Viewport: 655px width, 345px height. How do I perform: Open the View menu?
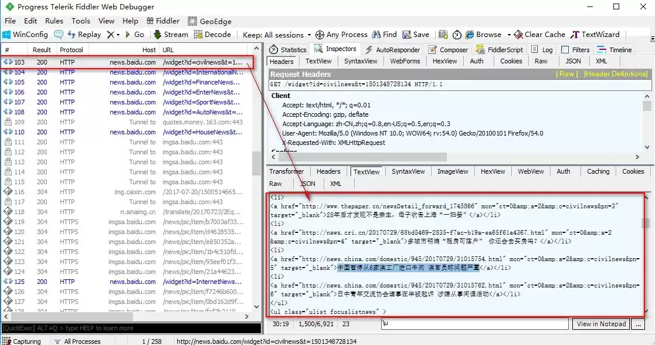[x=106, y=21]
